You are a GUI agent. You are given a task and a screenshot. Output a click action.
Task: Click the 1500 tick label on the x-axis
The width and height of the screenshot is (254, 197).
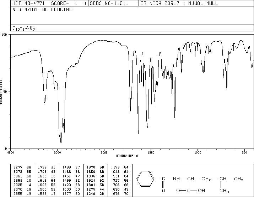[151, 152]
